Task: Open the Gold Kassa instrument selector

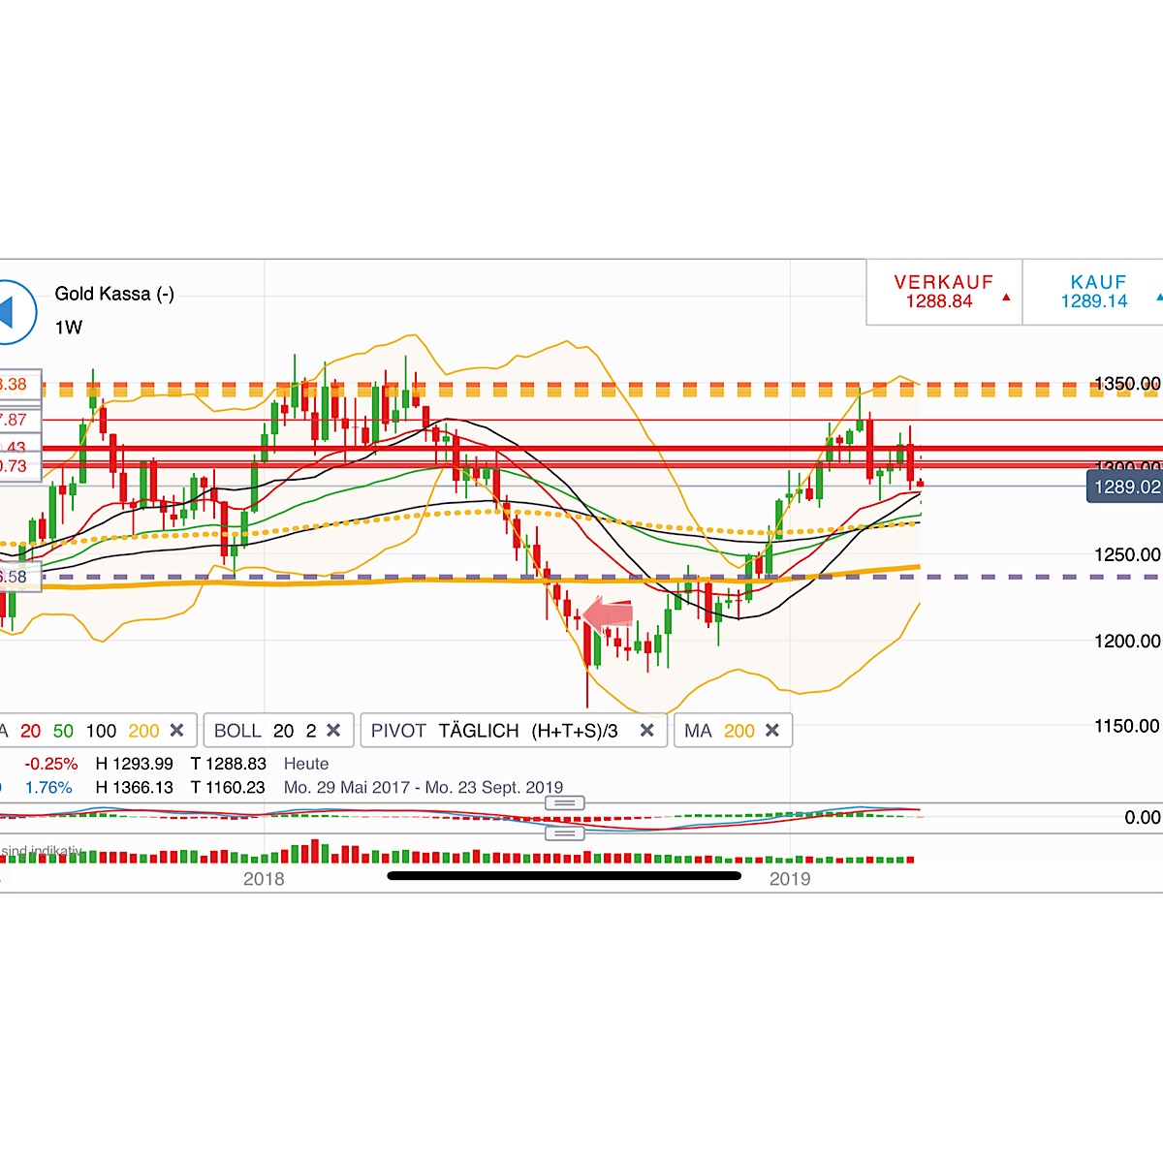Action: [x=116, y=293]
